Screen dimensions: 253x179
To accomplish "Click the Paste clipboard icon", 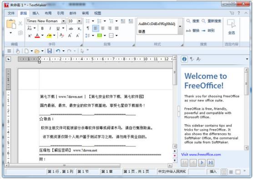I will pos(11,24).
